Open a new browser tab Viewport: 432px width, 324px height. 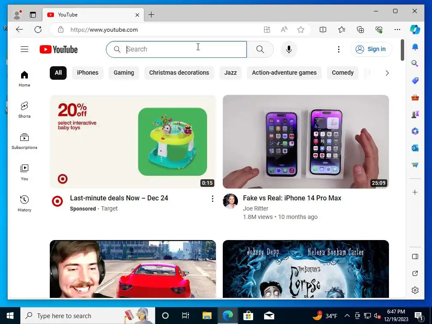click(x=151, y=15)
